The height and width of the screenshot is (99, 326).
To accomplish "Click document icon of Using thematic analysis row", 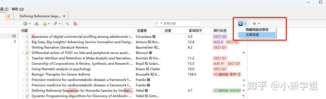I will point(27,69).
